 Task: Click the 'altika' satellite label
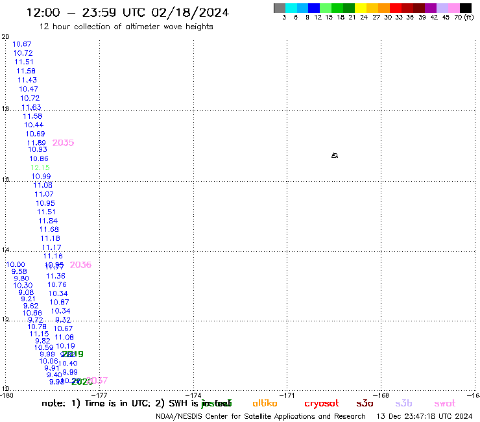tap(265, 403)
